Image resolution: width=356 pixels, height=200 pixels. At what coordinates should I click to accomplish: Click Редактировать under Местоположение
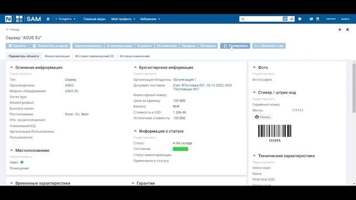(21, 157)
